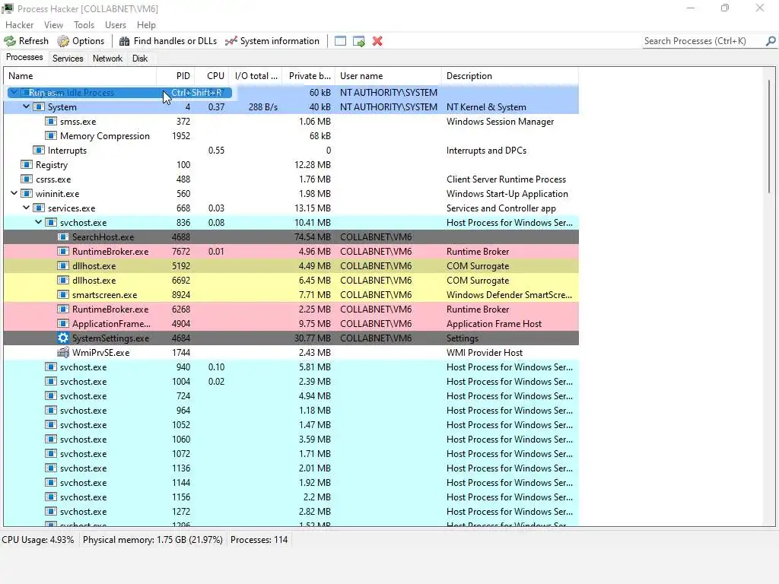Collapse the System process tree node
779x584 pixels.
click(27, 106)
